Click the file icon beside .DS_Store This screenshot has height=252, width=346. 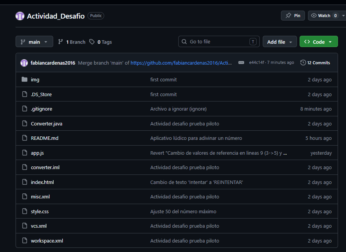click(25, 94)
